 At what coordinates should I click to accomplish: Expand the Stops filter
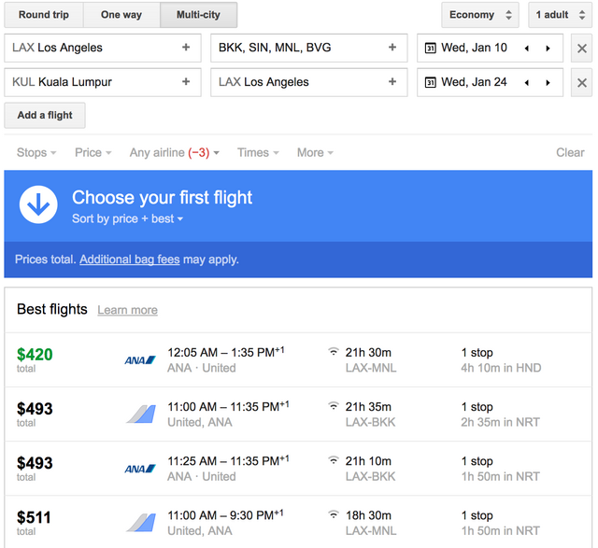point(36,152)
